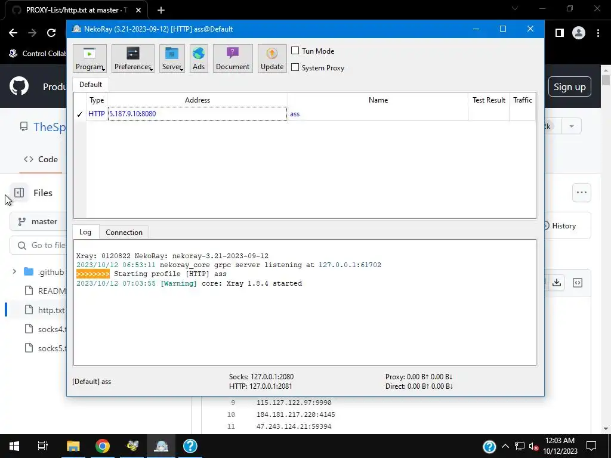Click the Direct traffic status text
This screenshot has width=611, height=458.
(x=419, y=386)
